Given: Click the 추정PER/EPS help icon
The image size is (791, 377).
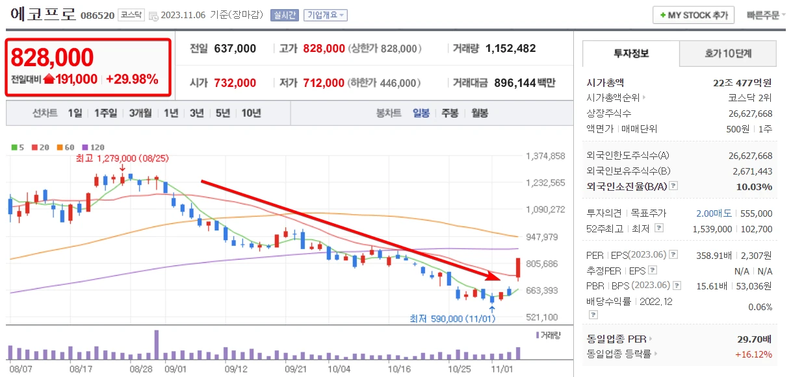Looking at the screenshot, I should pos(653,270).
